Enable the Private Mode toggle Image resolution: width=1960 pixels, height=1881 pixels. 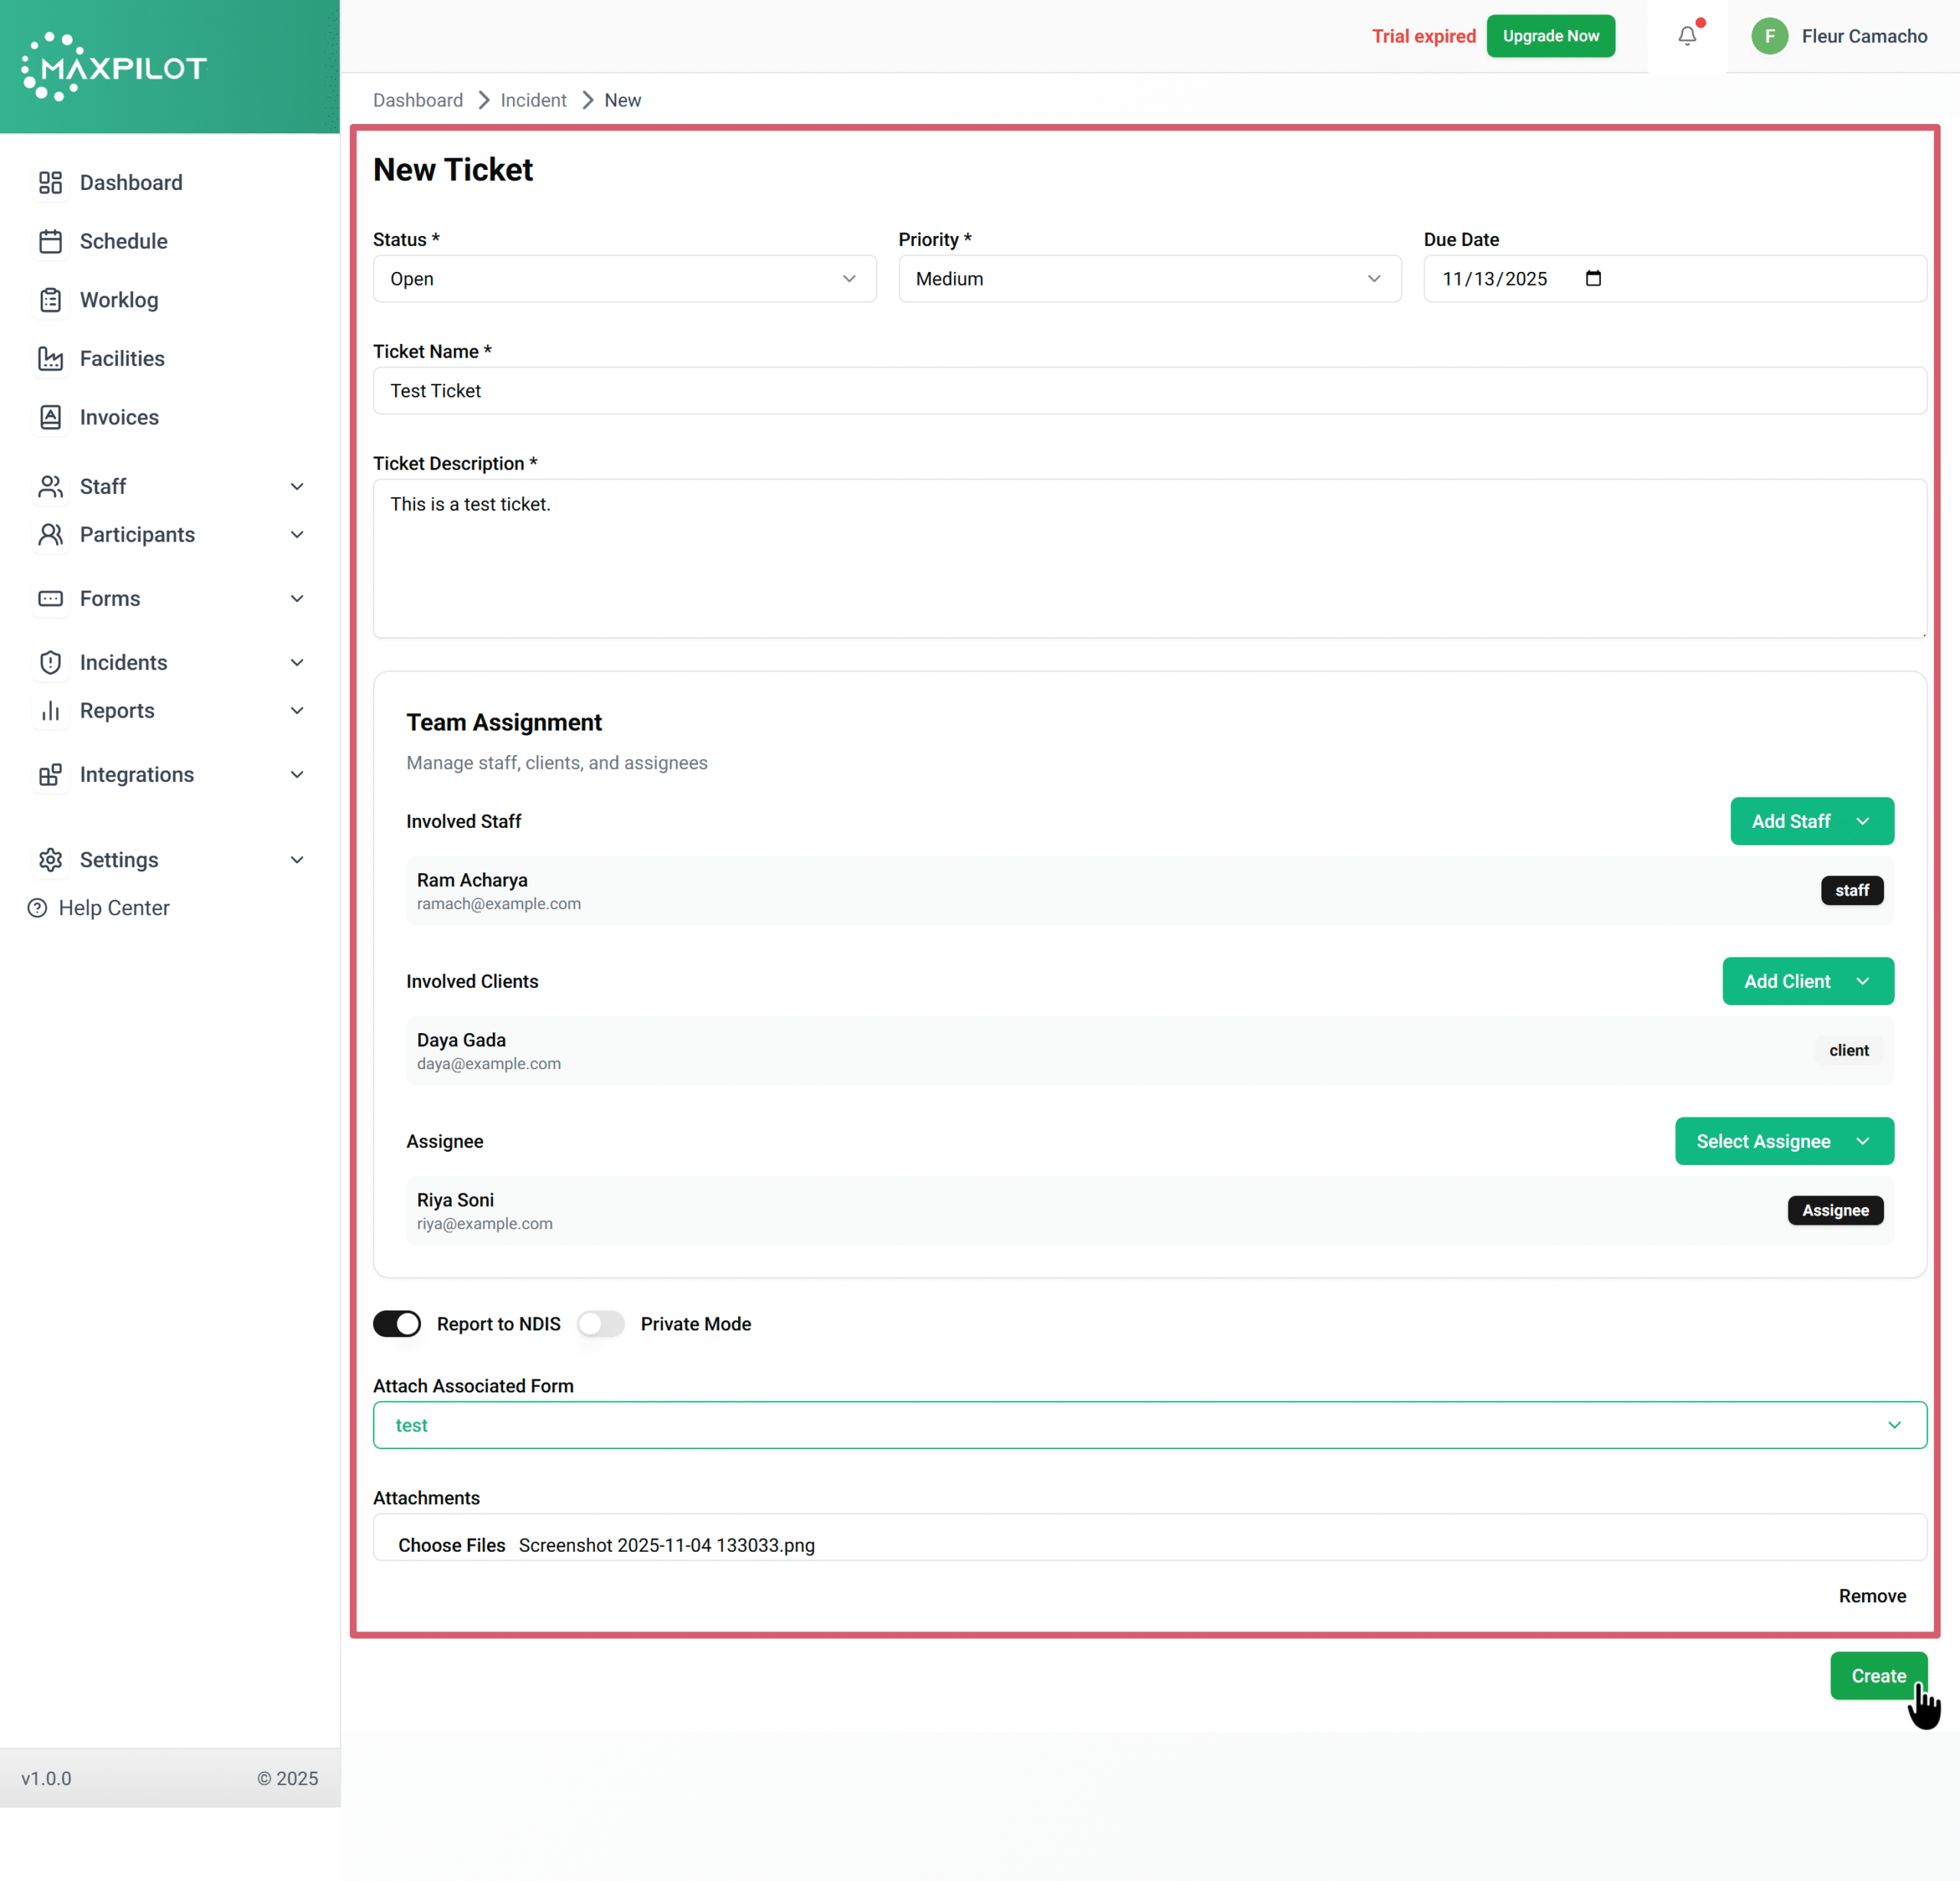point(600,1323)
